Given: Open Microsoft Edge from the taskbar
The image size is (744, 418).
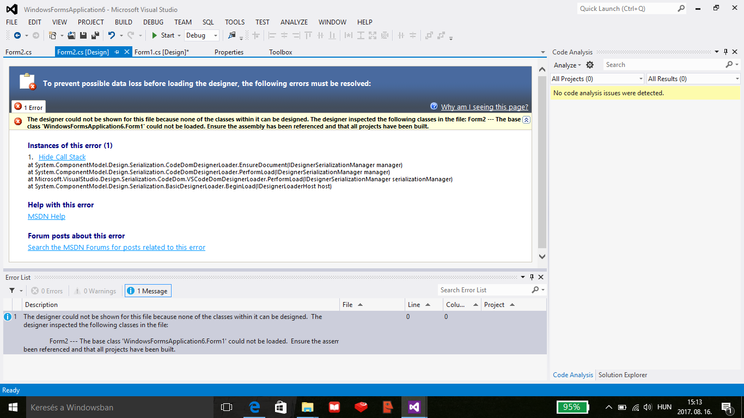Looking at the screenshot, I should click(254, 407).
